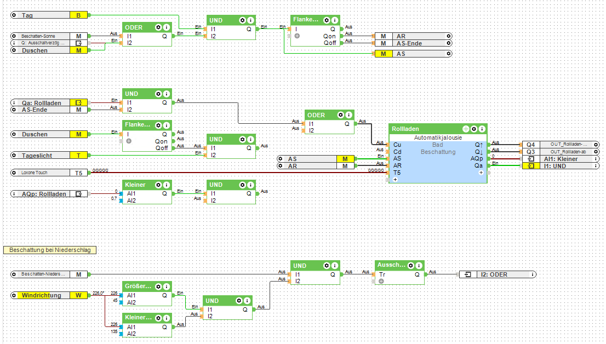This screenshot has height=344, width=606.
Task: Click the '226,0°' value next to Windrichtung
Action: pos(98,293)
